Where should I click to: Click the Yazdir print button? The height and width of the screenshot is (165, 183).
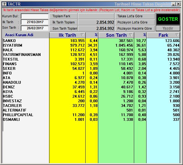coord(168,28)
